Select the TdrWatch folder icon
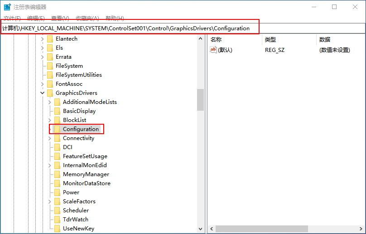 tap(57, 220)
